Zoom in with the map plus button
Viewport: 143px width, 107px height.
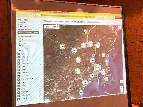click(122, 88)
